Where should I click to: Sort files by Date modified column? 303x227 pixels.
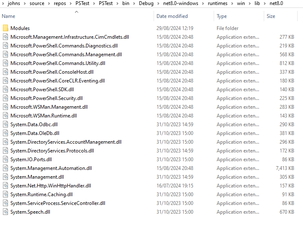(x=184, y=16)
